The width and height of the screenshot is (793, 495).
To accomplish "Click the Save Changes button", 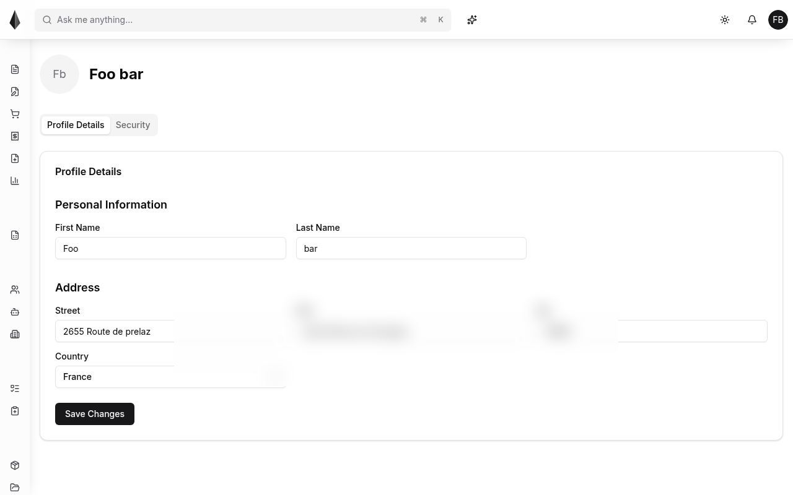I will [95, 414].
